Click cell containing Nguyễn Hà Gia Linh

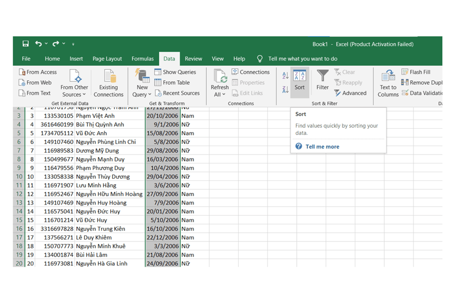tap(109, 264)
